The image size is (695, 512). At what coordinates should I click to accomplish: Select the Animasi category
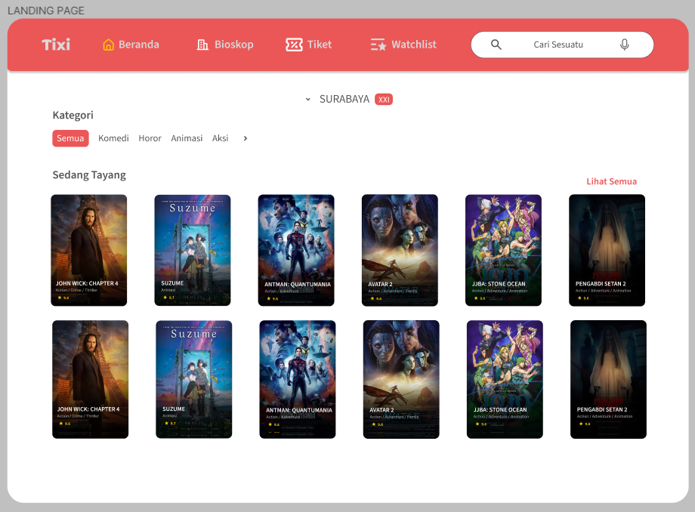(187, 138)
